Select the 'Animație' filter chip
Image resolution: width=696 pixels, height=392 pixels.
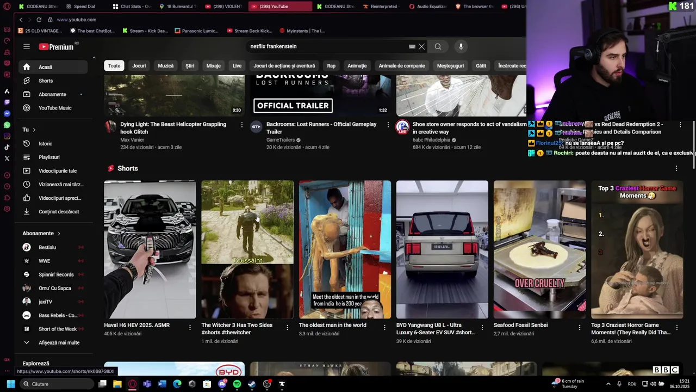357,66
